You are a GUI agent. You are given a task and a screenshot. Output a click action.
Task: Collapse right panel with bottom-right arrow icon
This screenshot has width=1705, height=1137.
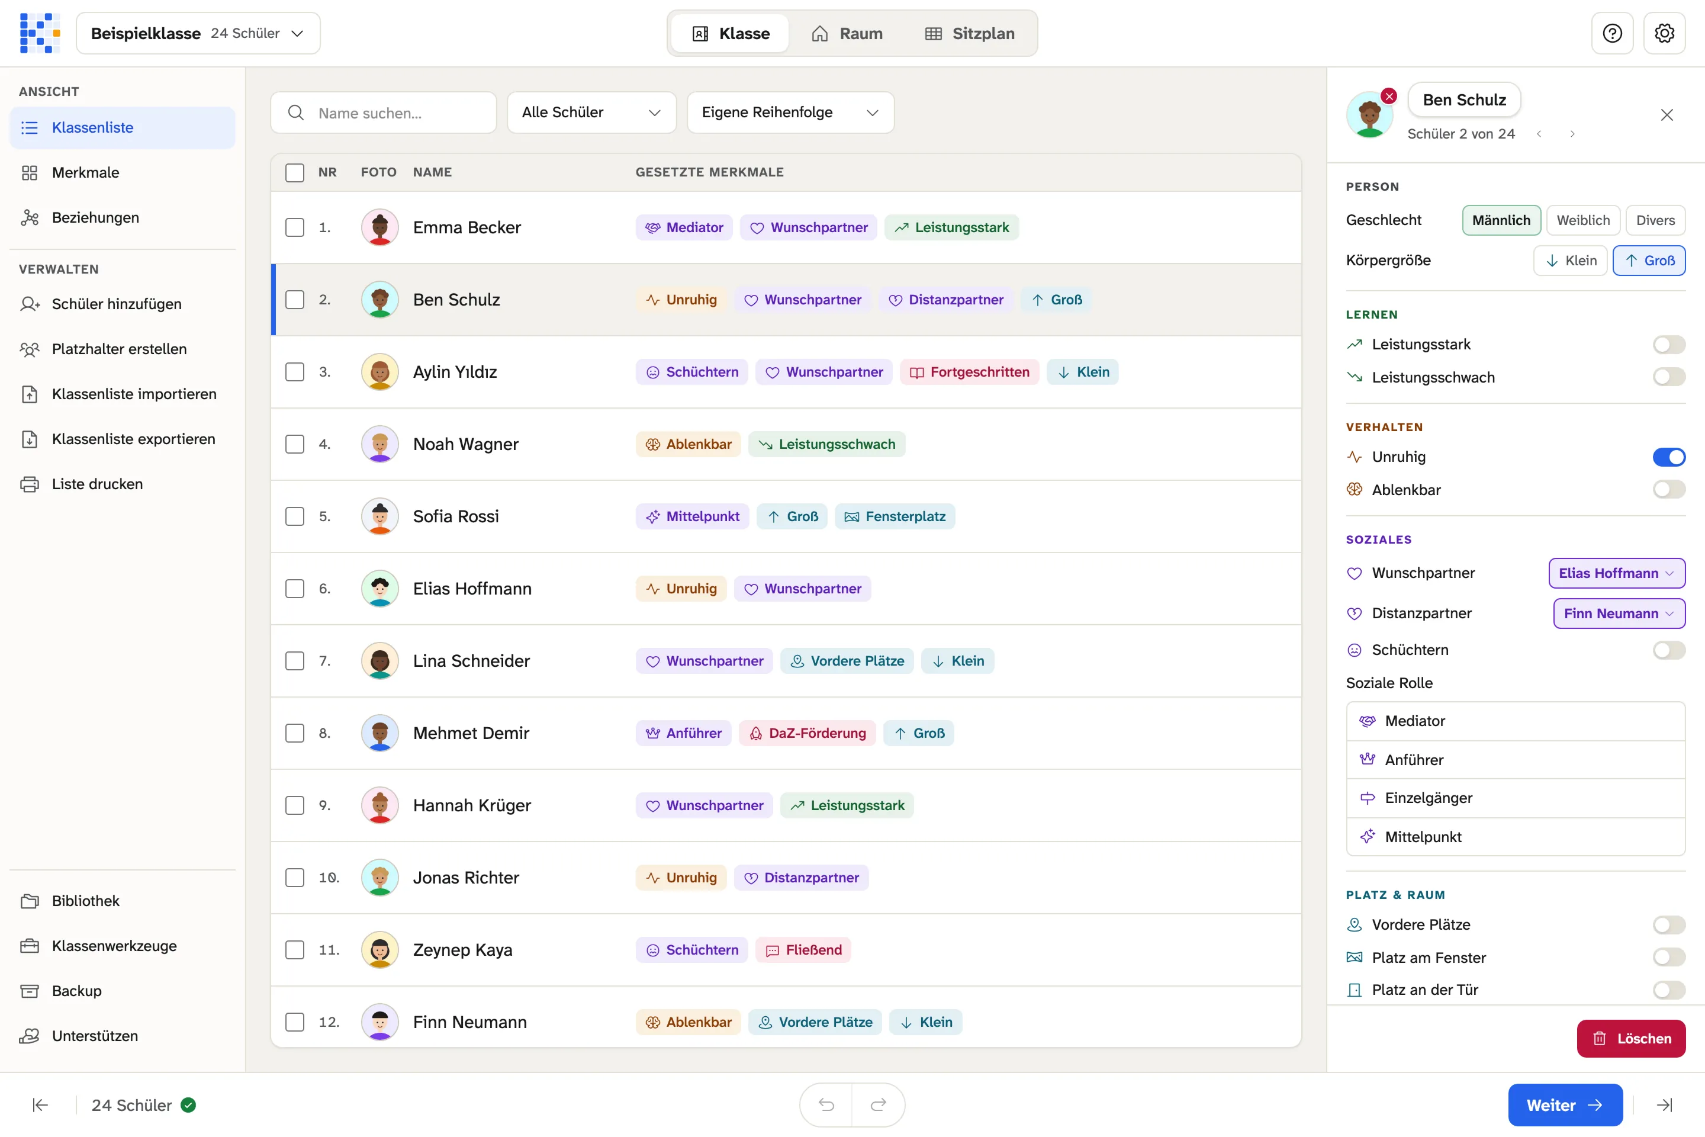(1665, 1104)
